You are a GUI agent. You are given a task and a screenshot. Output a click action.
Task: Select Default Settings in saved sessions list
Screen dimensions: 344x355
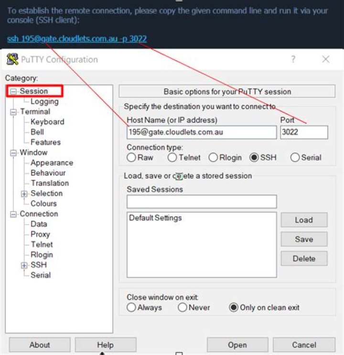point(155,218)
